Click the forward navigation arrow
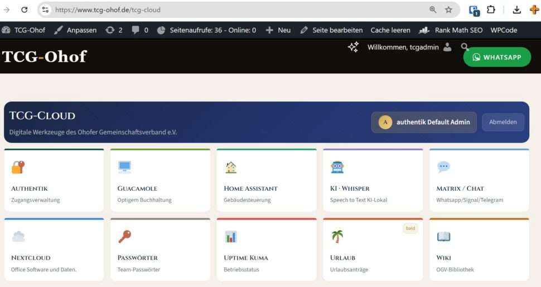 point(7,9)
